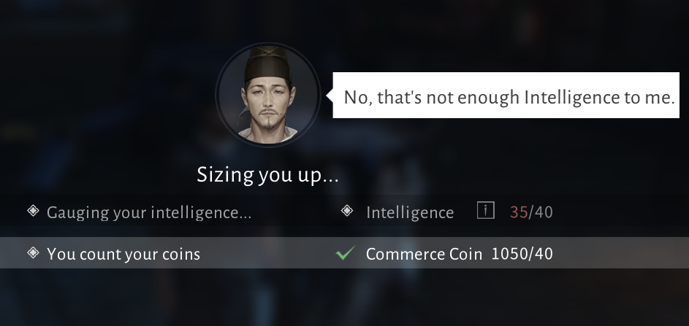Image resolution: width=689 pixels, height=326 pixels.
Task: Click the highlighted coins row background
Action: click(345, 253)
